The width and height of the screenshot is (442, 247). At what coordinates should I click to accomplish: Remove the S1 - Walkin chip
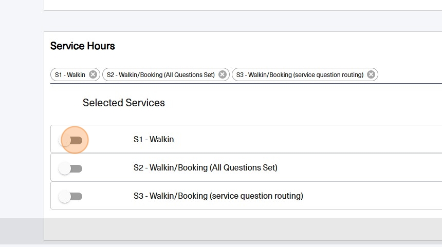[93, 74]
